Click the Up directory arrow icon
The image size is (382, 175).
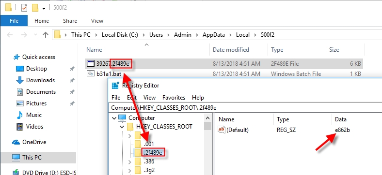click(x=45, y=35)
